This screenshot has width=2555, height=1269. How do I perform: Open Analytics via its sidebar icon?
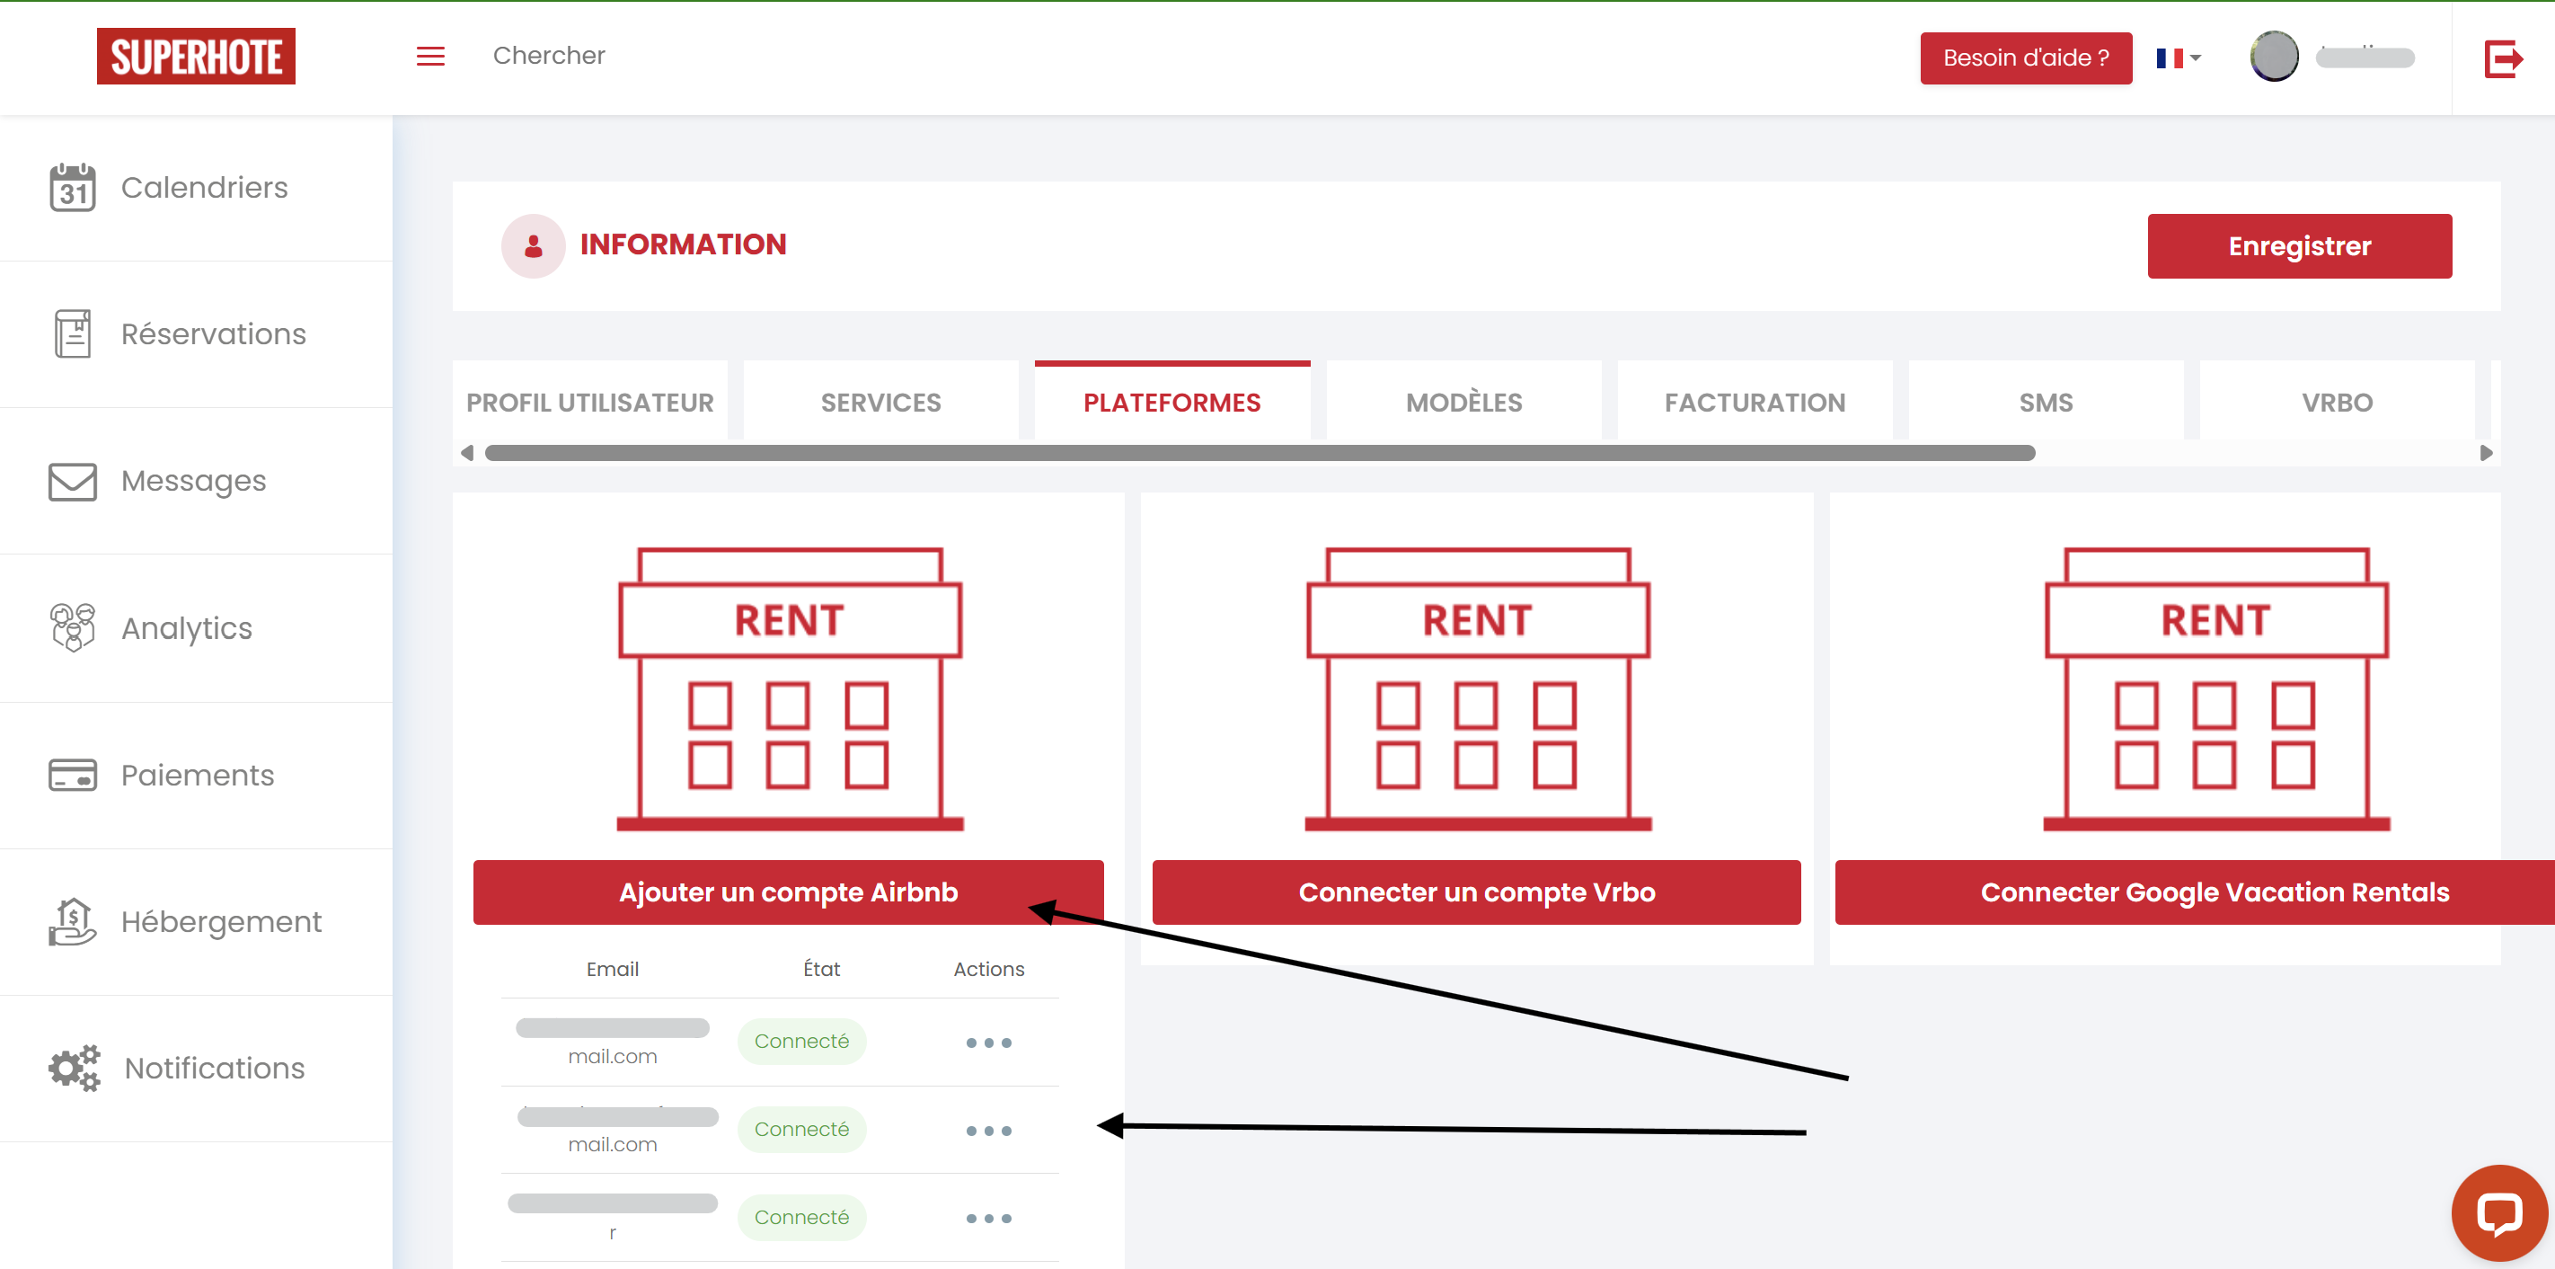coord(73,628)
